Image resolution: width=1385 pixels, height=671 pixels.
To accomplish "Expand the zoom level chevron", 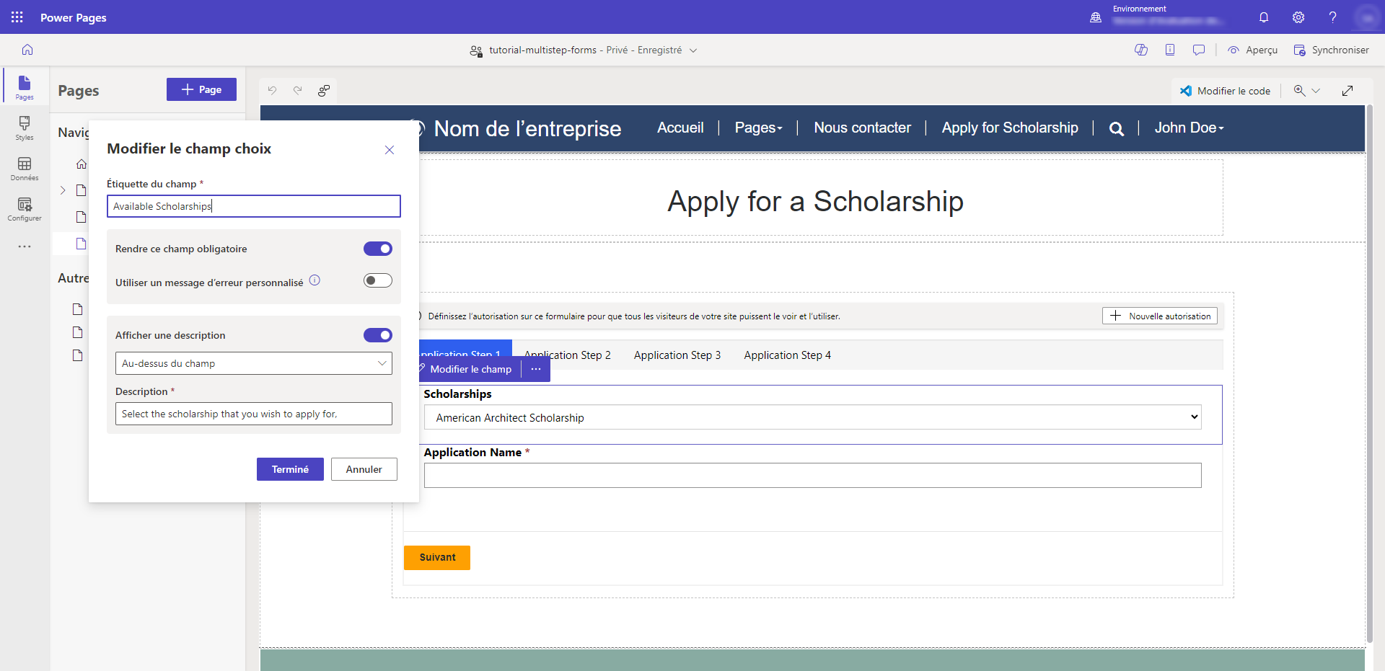I will point(1316,91).
